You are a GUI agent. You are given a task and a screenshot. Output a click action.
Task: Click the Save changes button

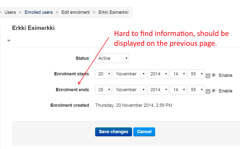pyautogui.click(x=113, y=132)
